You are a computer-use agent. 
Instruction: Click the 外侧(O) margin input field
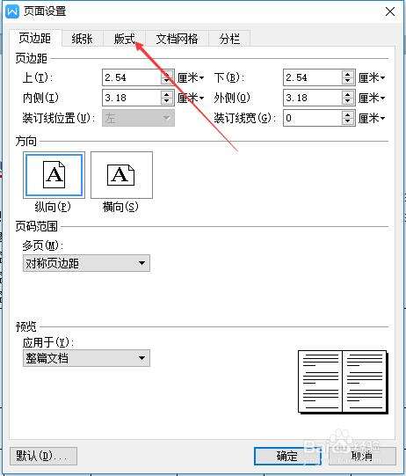pos(312,98)
